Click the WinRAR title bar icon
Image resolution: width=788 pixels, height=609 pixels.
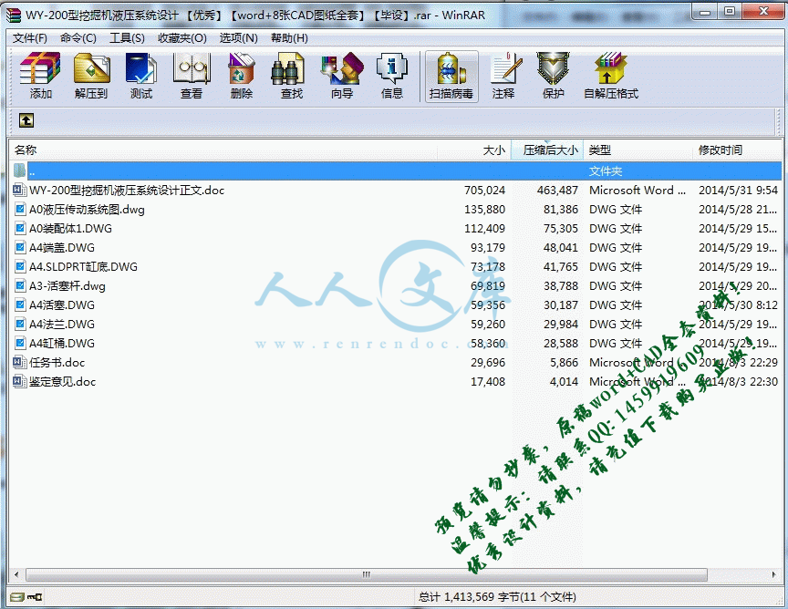coord(14,15)
